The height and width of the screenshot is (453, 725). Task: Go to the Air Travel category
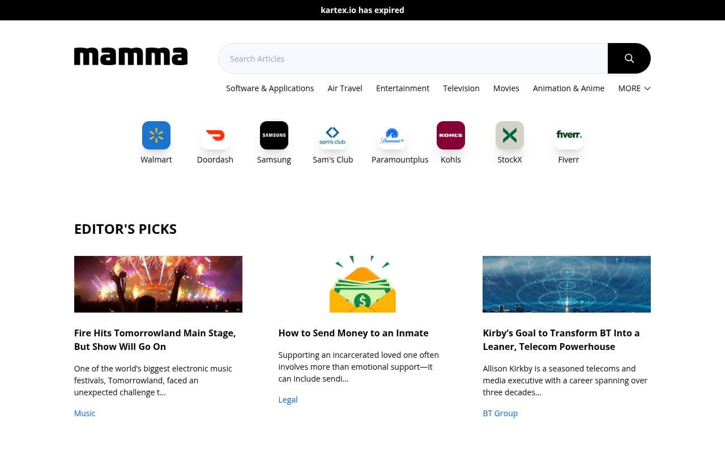click(x=344, y=88)
